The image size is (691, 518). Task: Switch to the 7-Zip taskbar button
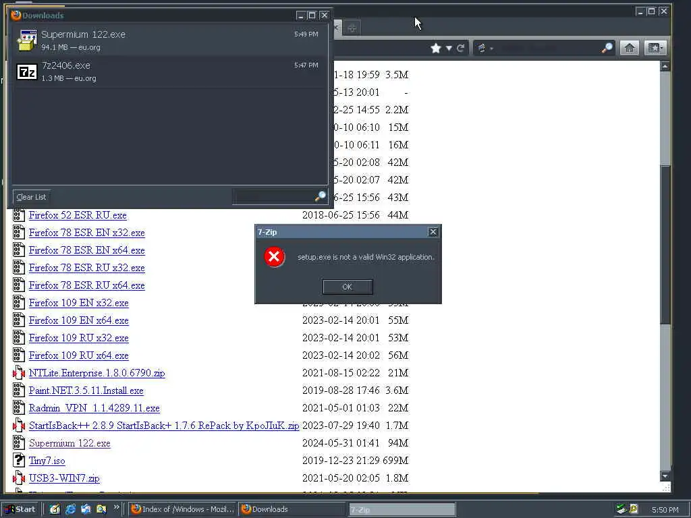(x=402, y=510)
